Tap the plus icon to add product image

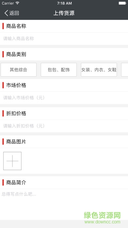pyautogui.click(x=12, y=161)
